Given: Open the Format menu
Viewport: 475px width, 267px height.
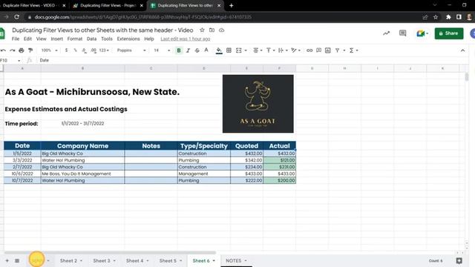Looking at the screenshot, I should click(x=74, y=39).
